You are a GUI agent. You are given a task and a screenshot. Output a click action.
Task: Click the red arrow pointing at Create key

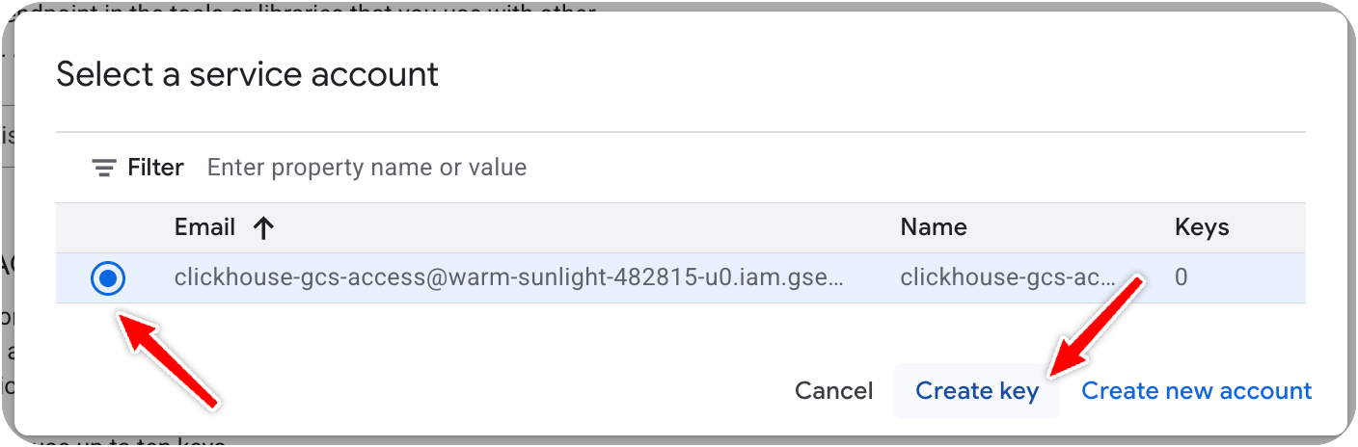tap(1098, 328)
